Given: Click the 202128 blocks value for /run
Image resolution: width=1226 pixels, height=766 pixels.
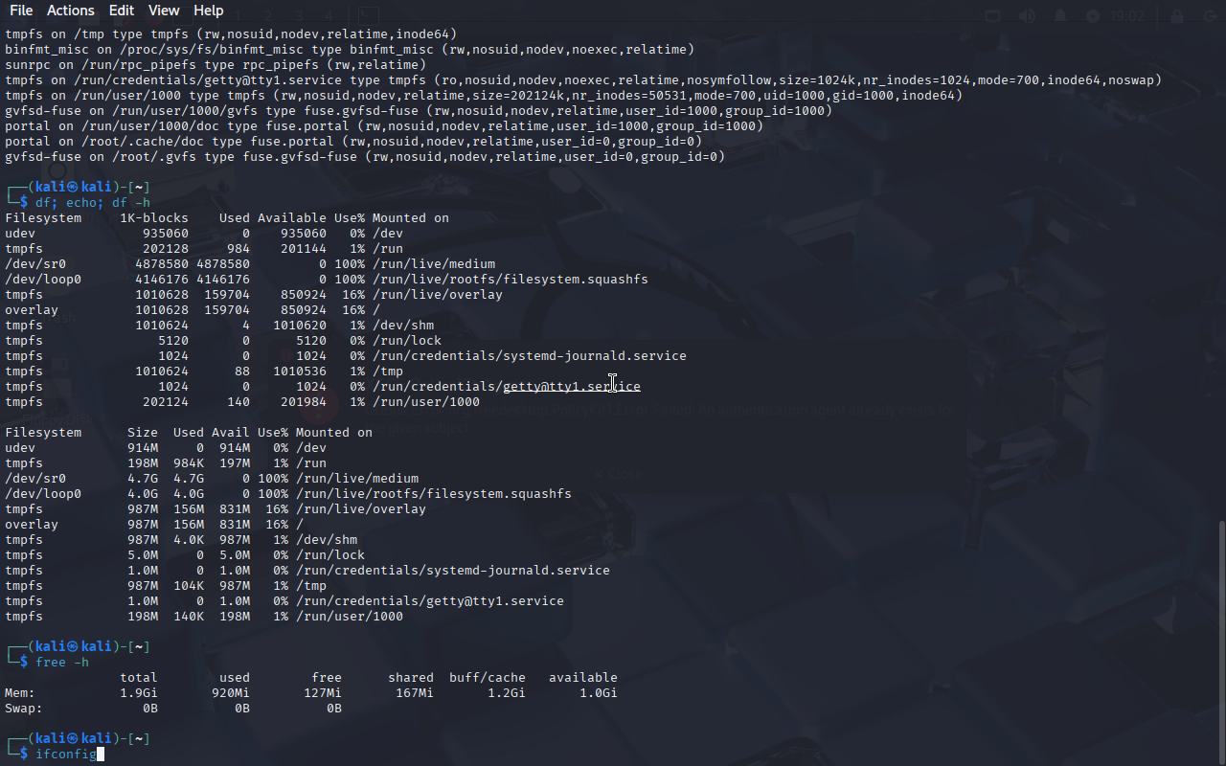Looking at the screenshot, I should (166, 249).
